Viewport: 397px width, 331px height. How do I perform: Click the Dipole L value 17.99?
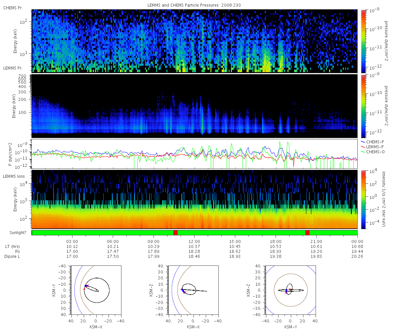pos(154,257)
